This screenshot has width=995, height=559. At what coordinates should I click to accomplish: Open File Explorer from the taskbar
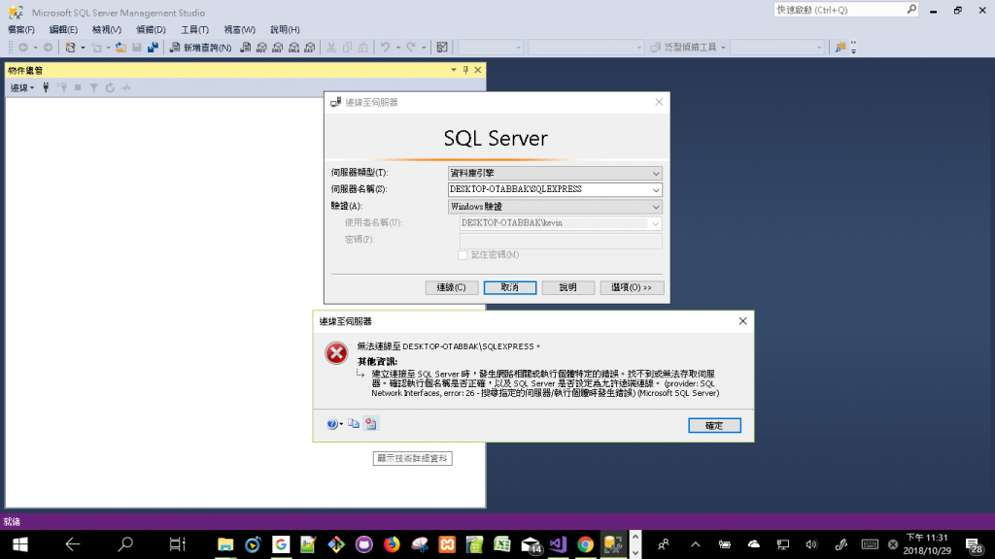[x=225, y=544]
